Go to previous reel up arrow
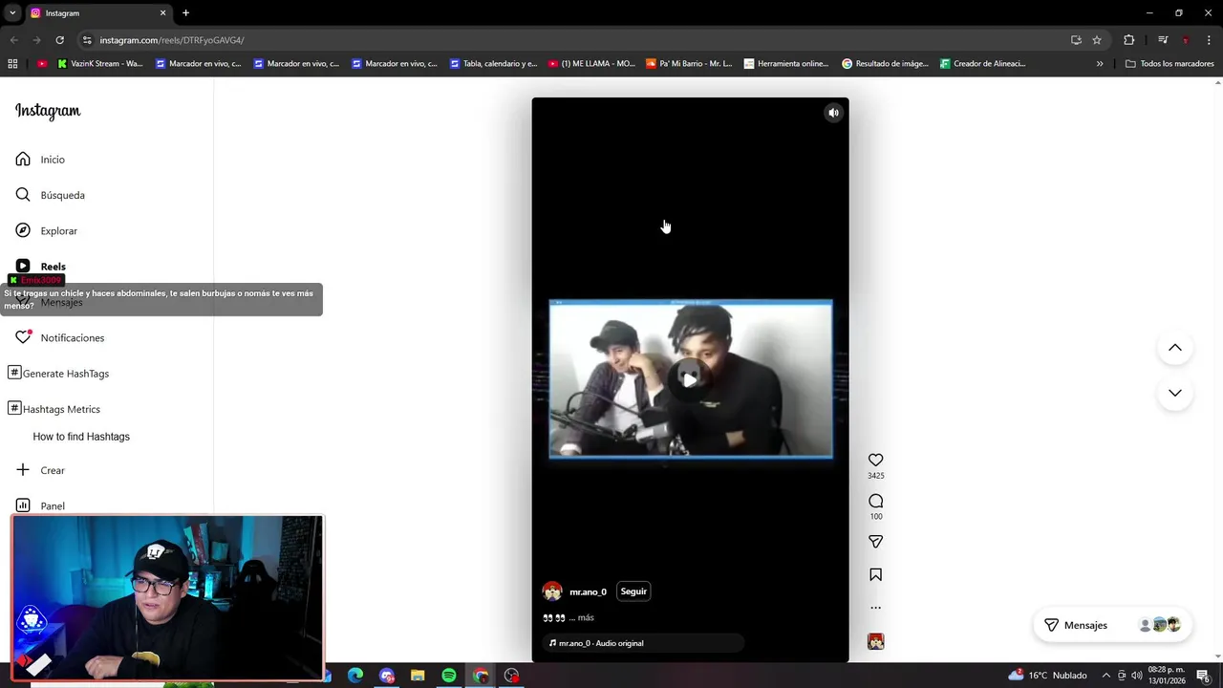 (1174, 348)
